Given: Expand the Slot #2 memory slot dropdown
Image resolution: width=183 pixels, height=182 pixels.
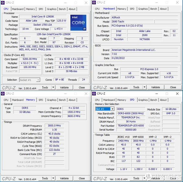Looking at the screenshot, I should click(x=112, y=109).
